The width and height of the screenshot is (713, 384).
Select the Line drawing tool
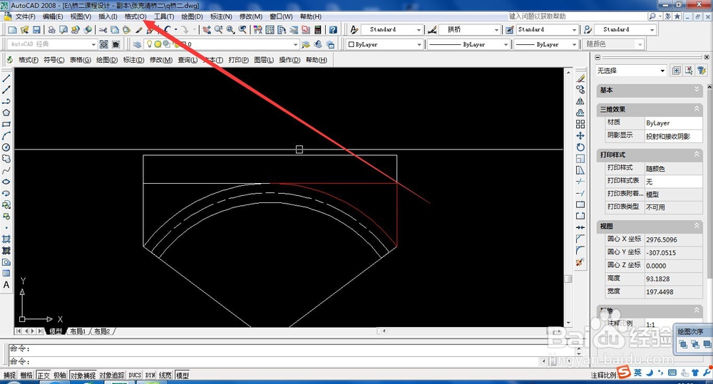6,78
